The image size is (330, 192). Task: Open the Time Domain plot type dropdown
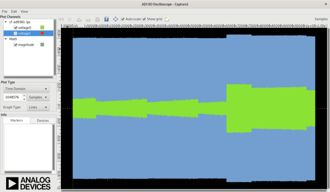[26, 89]
